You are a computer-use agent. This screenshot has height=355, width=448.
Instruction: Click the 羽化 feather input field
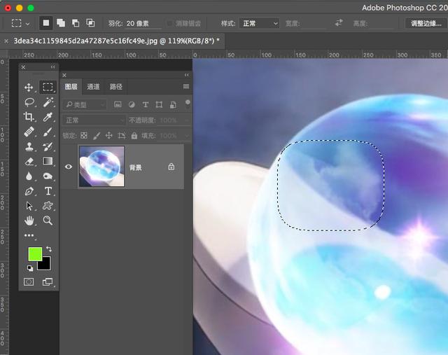click(x=143, y=23)
